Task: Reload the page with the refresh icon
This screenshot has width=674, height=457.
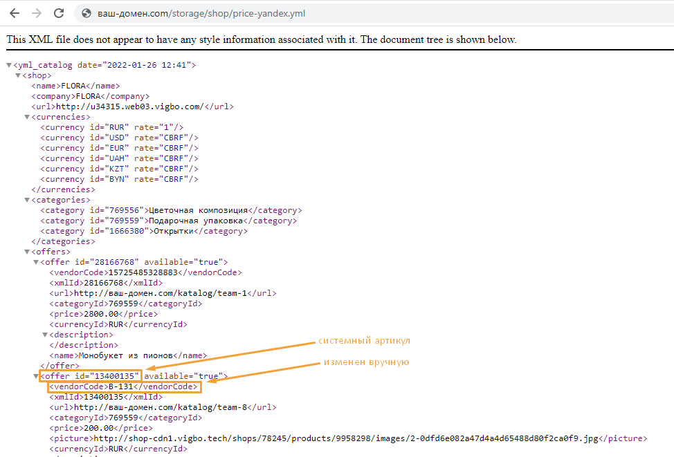Action: 59,13
